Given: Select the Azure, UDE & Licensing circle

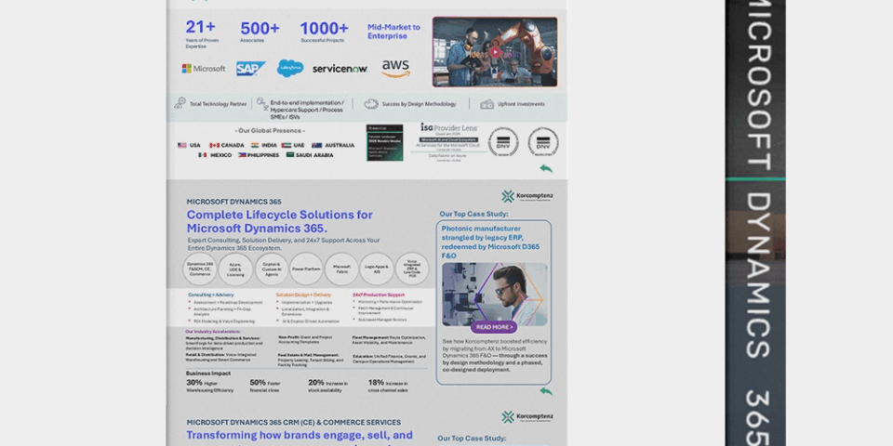Looking at the screenshot, I should [235, 269].
